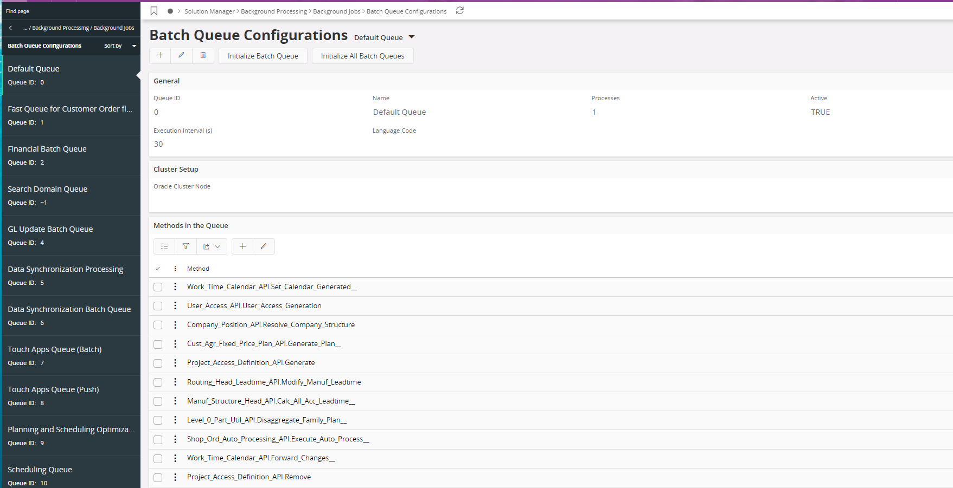953x488 pixels.
Task: Open the export dropdown in Methods toolbar
Action: (x=212, y=246)
